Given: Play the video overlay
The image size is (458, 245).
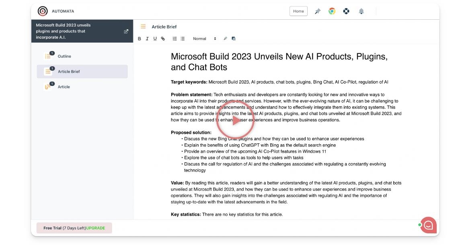Looking at the screenshot, I should (235, 120).
